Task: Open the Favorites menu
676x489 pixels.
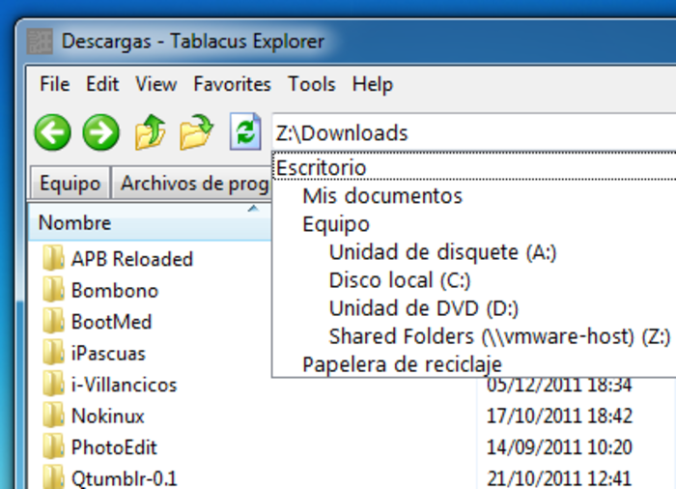Action: click(233, 84)
